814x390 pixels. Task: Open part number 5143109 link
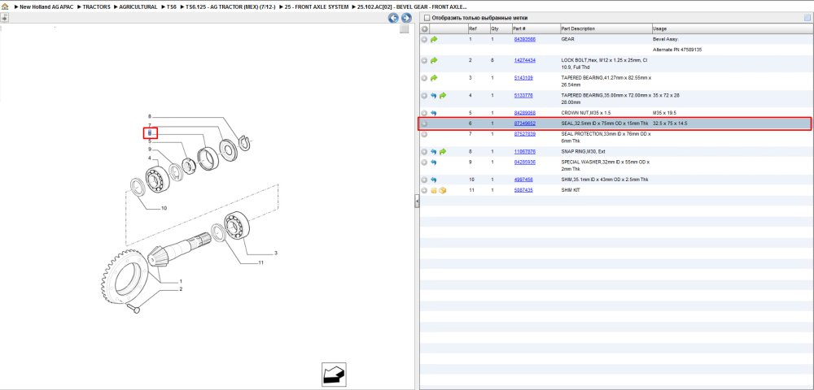[x=523, y=78]
